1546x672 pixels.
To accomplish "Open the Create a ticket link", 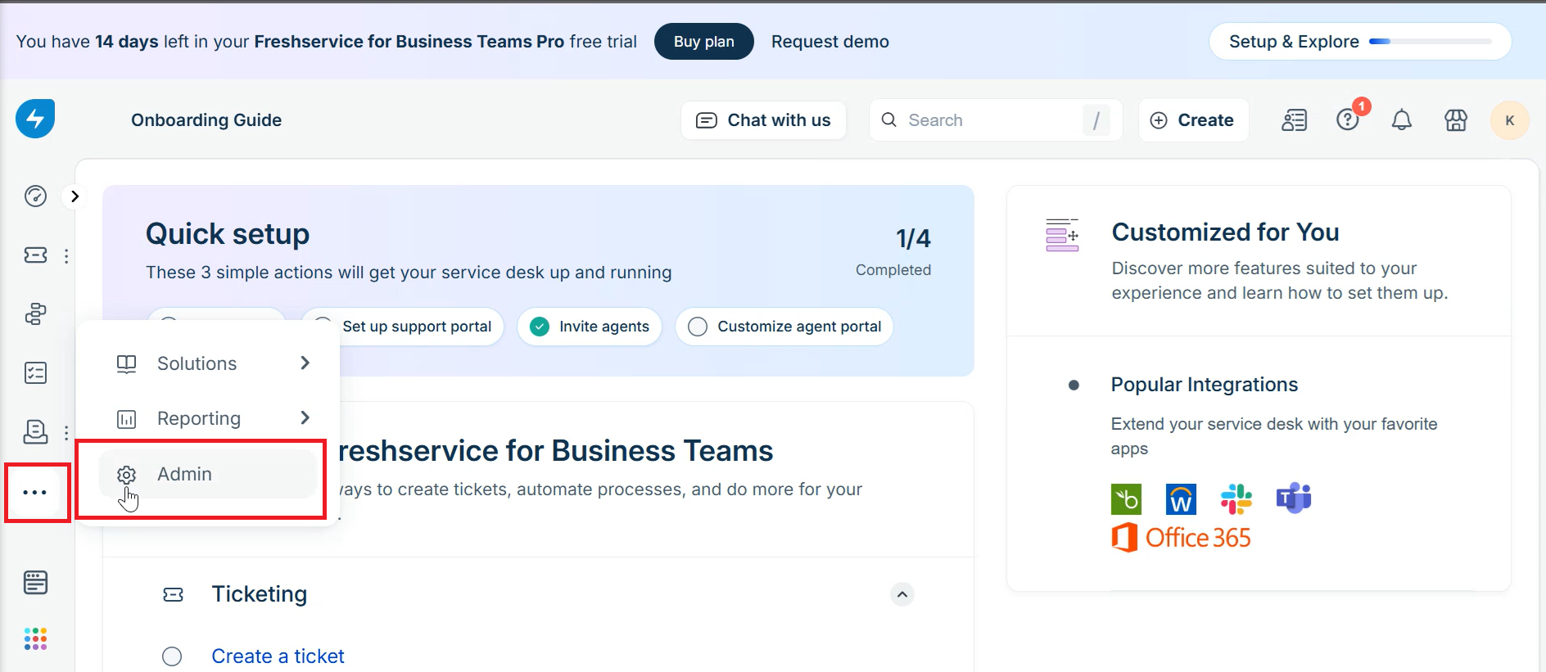I will click(278, 656).
